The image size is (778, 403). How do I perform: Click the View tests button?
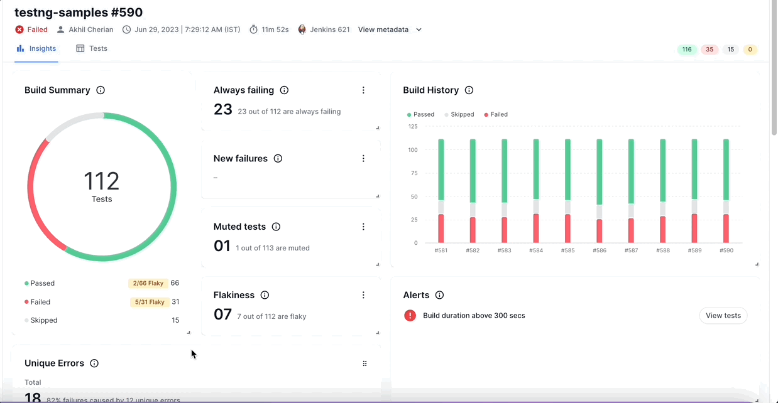pos(723,316)
